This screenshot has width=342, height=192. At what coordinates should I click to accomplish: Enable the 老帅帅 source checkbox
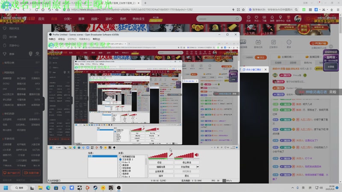121,174
